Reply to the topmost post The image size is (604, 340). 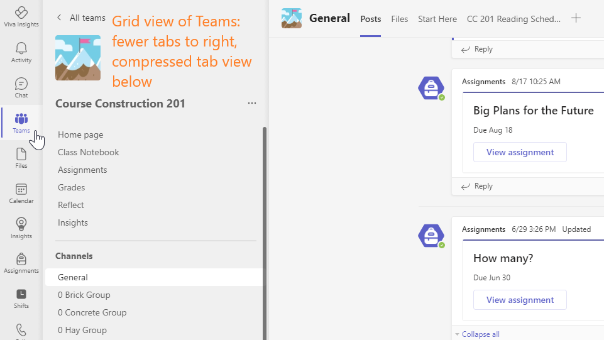pos(477,49)
